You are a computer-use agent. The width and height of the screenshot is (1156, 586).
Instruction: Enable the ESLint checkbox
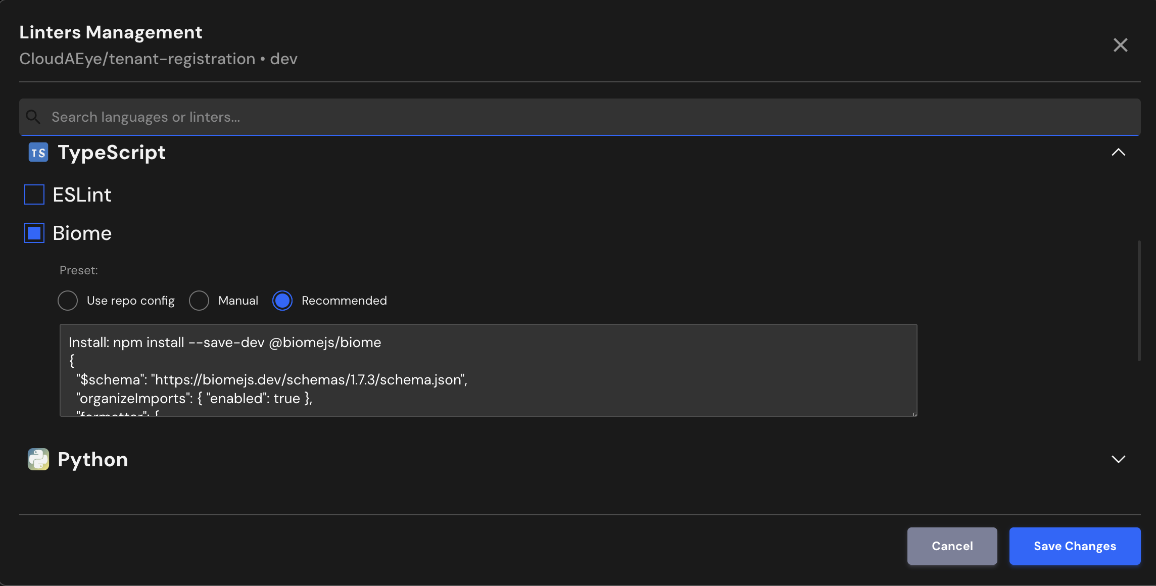click(34, 194)
